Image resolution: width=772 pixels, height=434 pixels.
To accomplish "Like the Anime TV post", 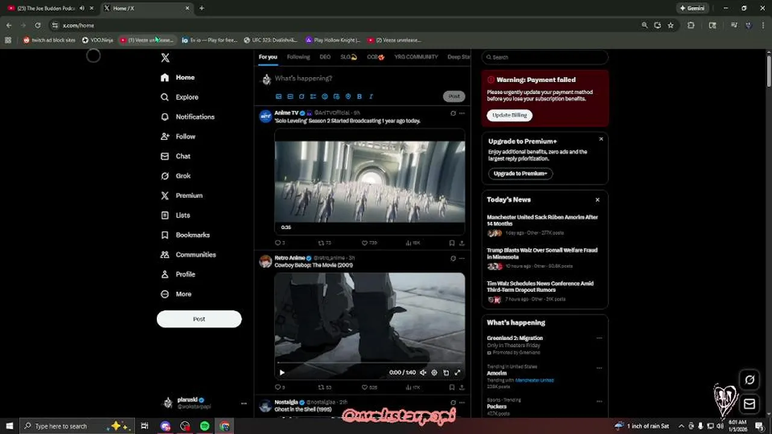I will (369, 243).
